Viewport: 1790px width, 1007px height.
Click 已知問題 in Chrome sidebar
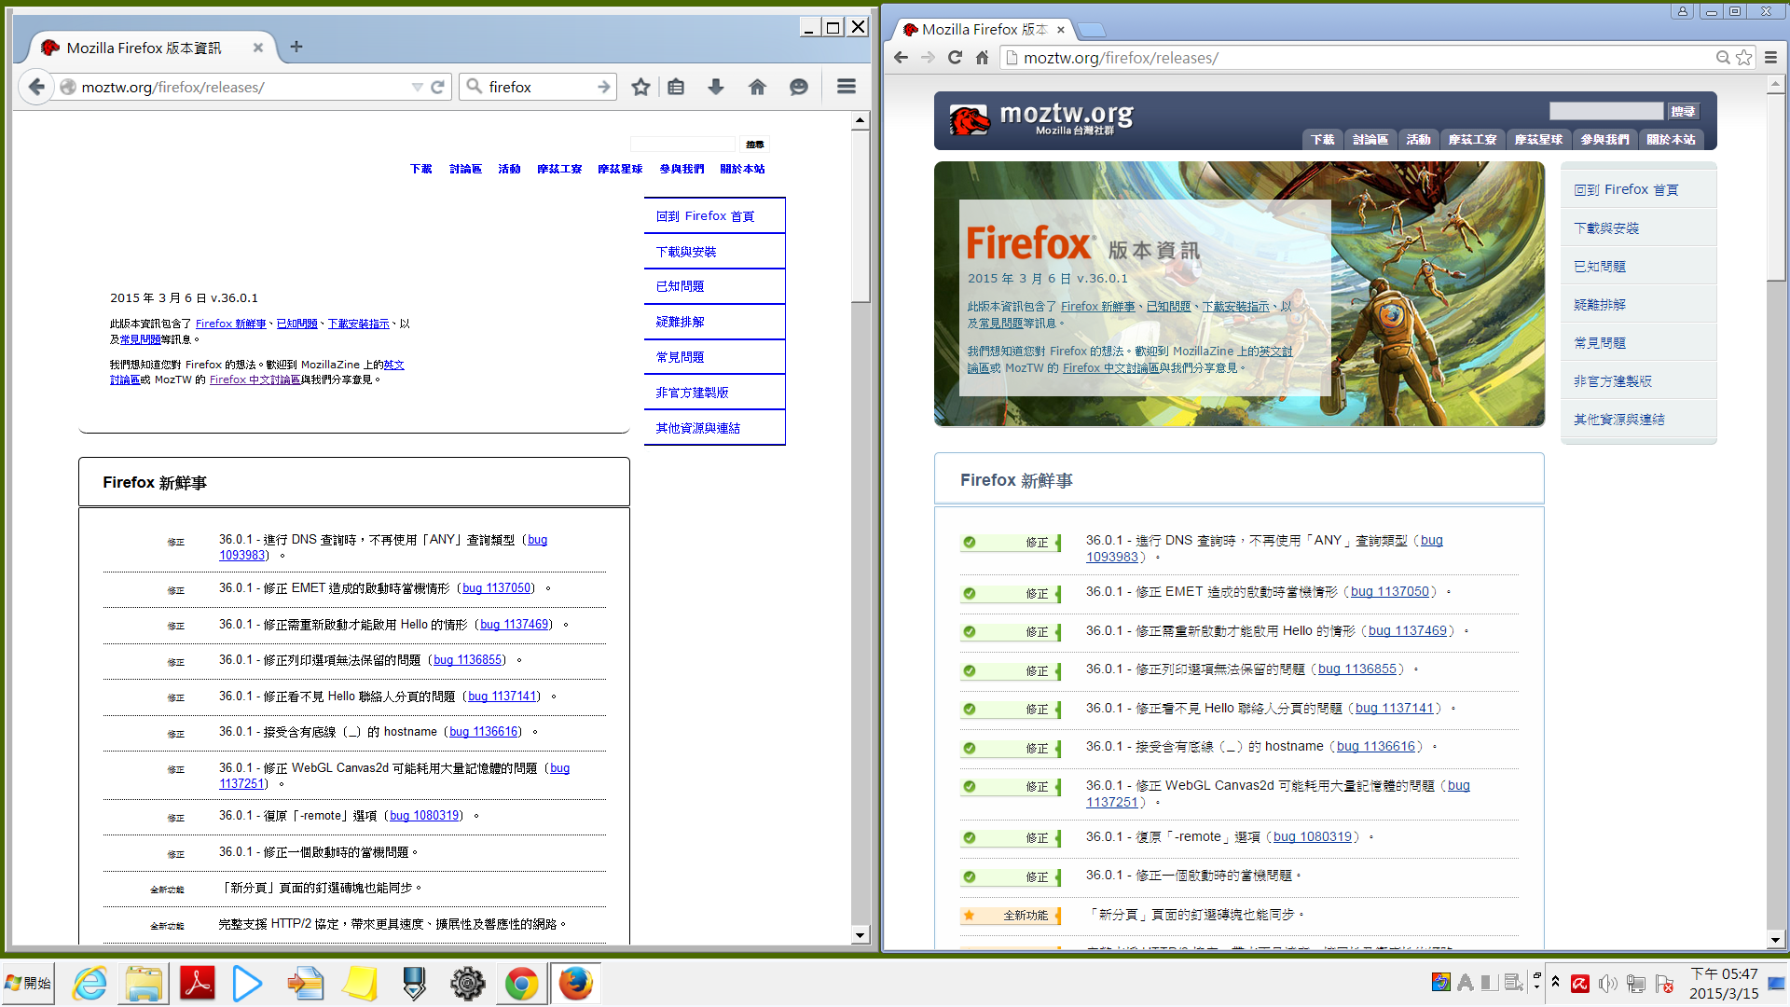click(x=1600, y=267)
